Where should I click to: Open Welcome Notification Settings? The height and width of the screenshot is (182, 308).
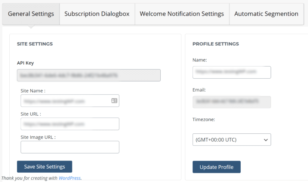click(182, 14)
